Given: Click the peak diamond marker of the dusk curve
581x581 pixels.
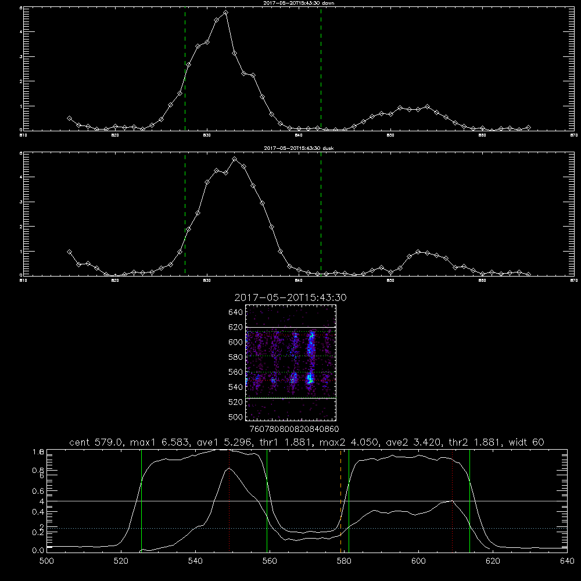Looking at the screenshot, I should [x=235, y=159].
